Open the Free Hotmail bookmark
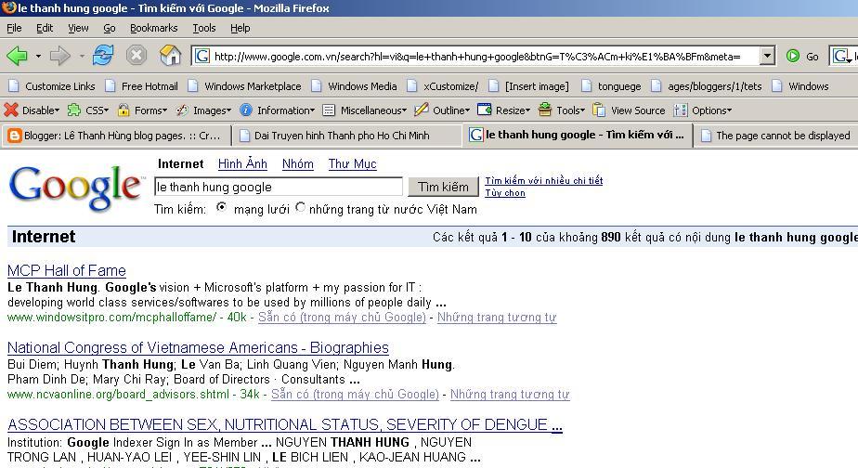Screen dimensions: 858x468 pyautogui.click(x=141, y=86)
